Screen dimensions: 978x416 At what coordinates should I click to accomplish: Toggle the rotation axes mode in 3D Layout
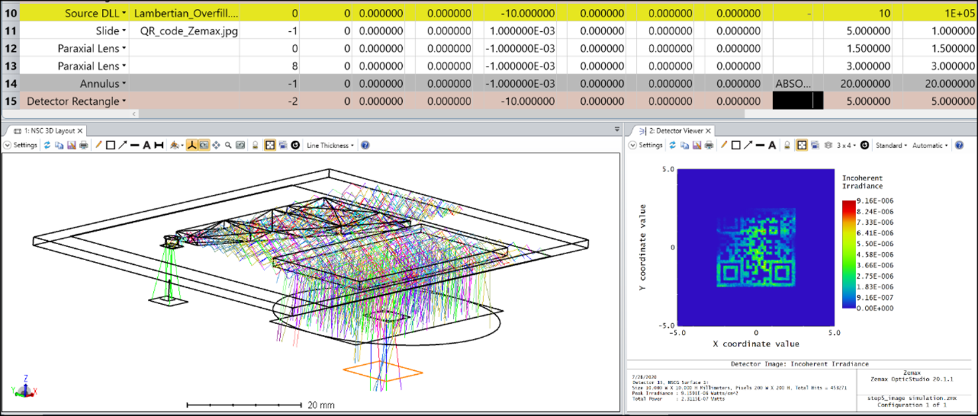[x=191, y=145]
